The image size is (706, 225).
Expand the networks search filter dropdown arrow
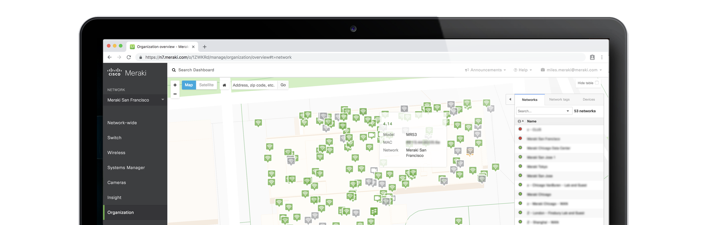click(x=568, y=111)
